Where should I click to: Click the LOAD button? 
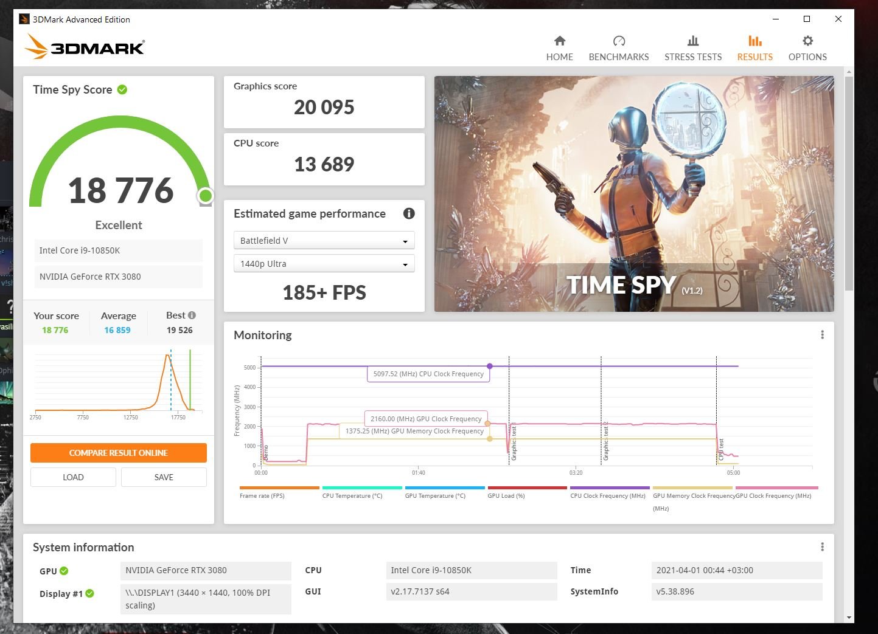coord(73,477)
